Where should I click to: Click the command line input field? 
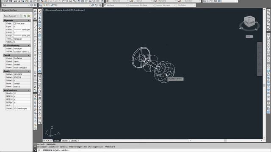tap(154, 150)
